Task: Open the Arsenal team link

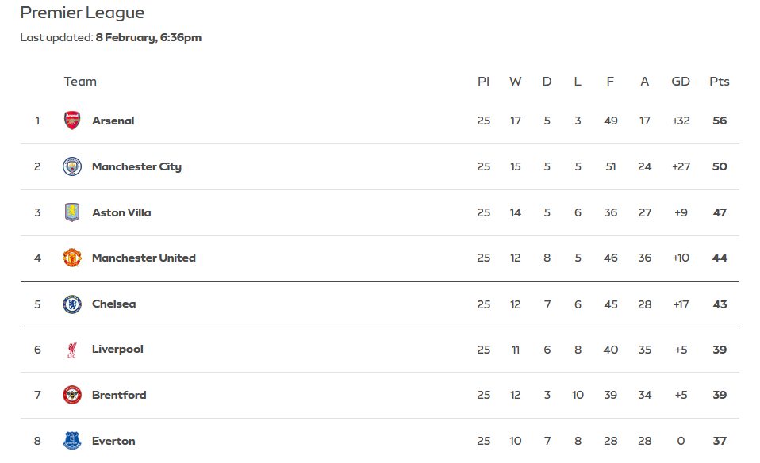Action: pos(113,121)
